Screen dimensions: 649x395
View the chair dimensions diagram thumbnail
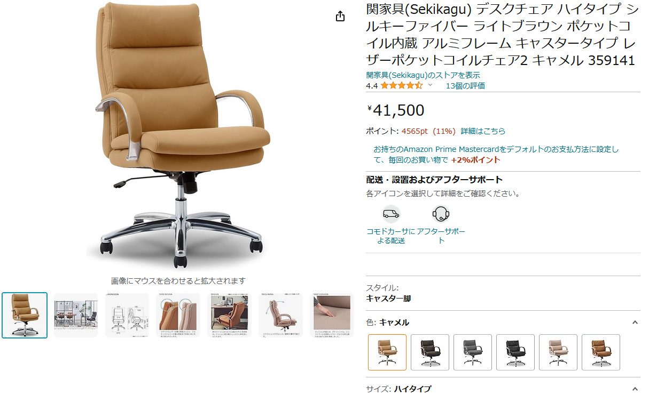[x=127, y=315]
